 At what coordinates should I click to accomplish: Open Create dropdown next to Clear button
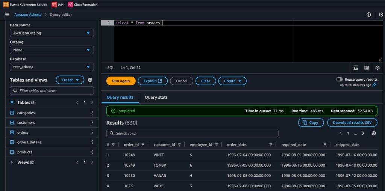pyautogui.click(x=232, y=81)
